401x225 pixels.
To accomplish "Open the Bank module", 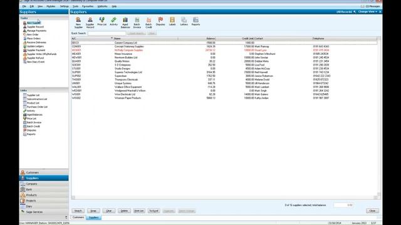I will (44, 189).
